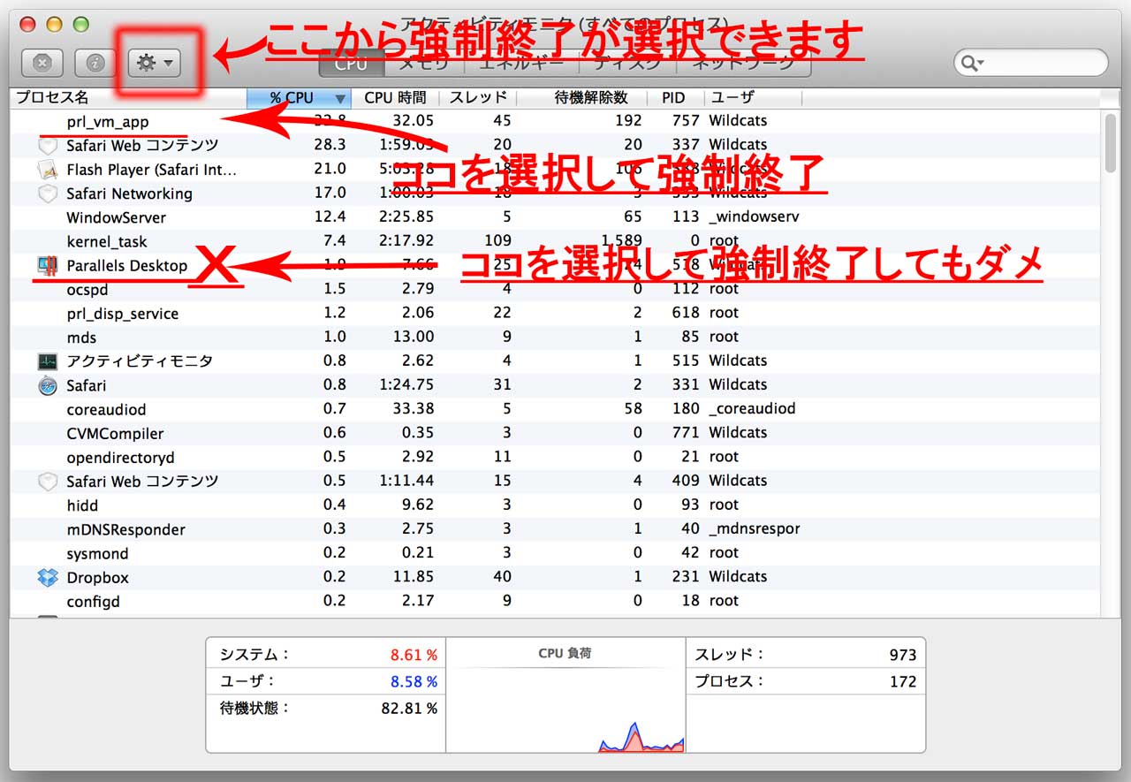The width and height of the screenshot is (1131, 782).
Task: Select the CVMCompiler process row
Action: [555, 433]
